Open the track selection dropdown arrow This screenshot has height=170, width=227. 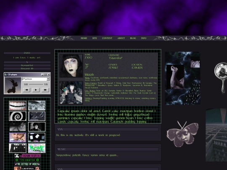(x=48, y=79)
